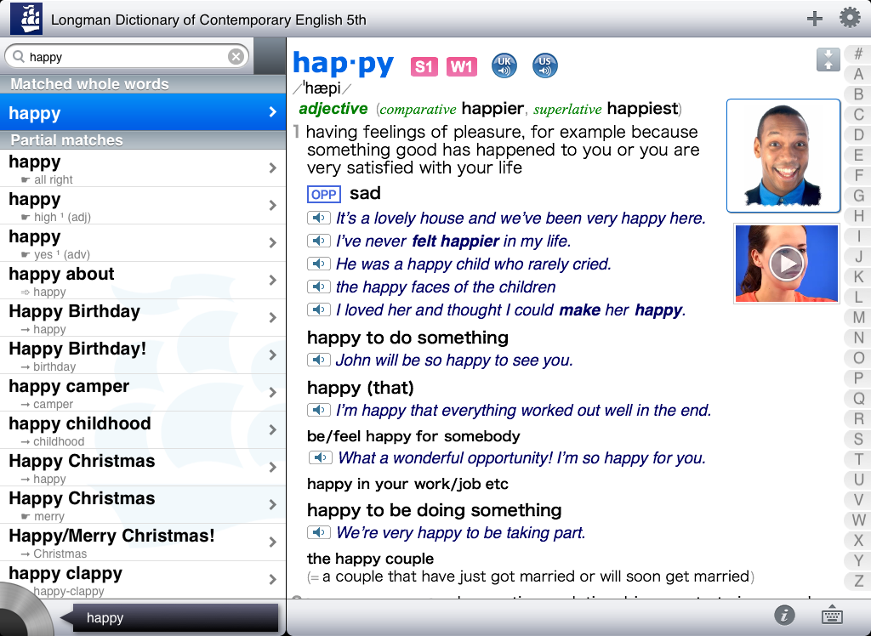Open chevron of 'Happy Birthday' under happy
This screenshot has height=636, width=871.
[273, 317]
